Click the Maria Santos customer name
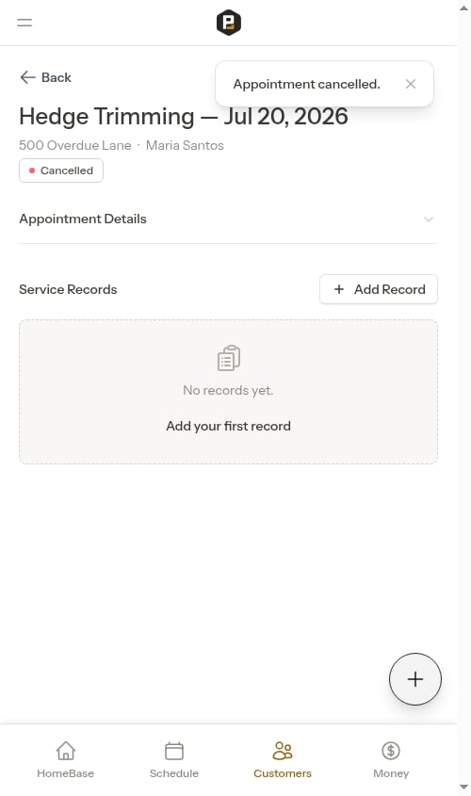 185,145
